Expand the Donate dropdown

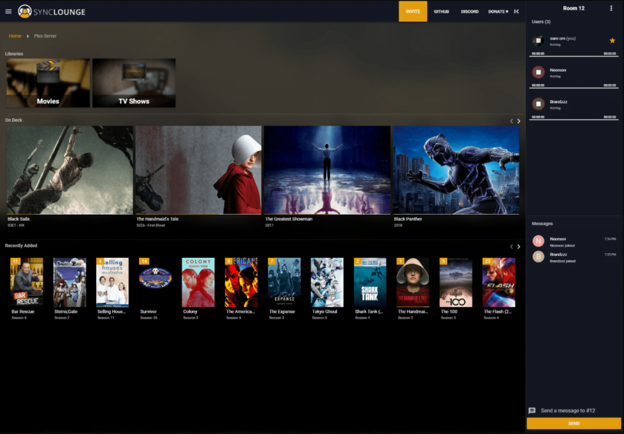coord(498,12)
